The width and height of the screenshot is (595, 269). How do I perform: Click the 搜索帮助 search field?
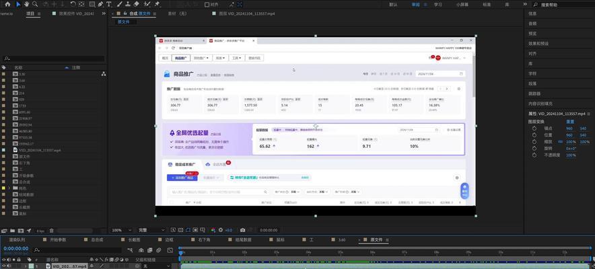click(x=563, y=5)
